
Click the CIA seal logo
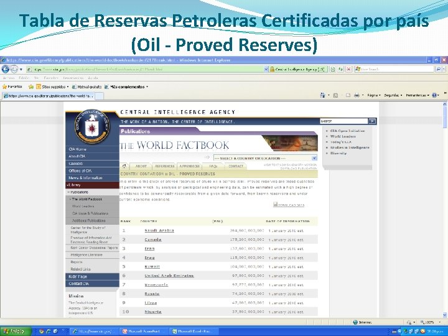(92, 126)
